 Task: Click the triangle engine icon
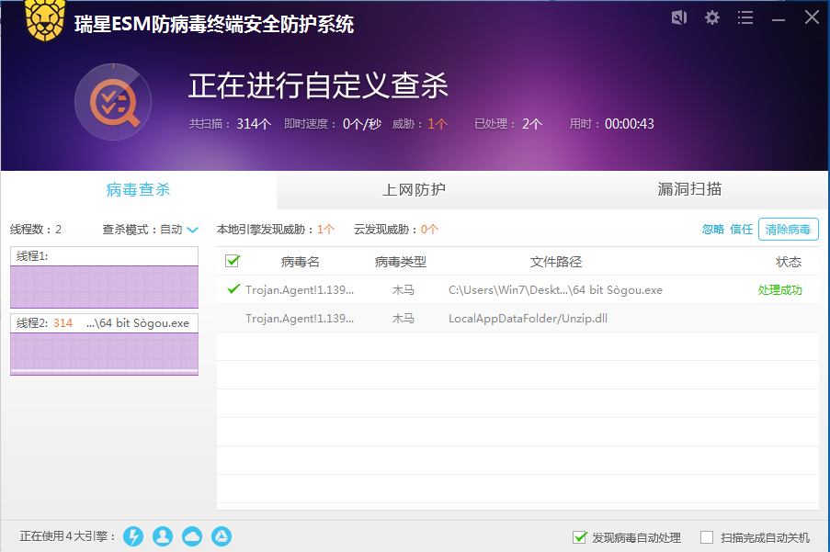pyautogui.click(x=222, y=536)
